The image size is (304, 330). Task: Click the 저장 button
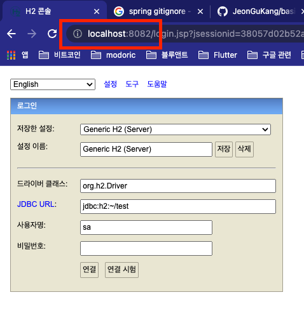point(224,149)
